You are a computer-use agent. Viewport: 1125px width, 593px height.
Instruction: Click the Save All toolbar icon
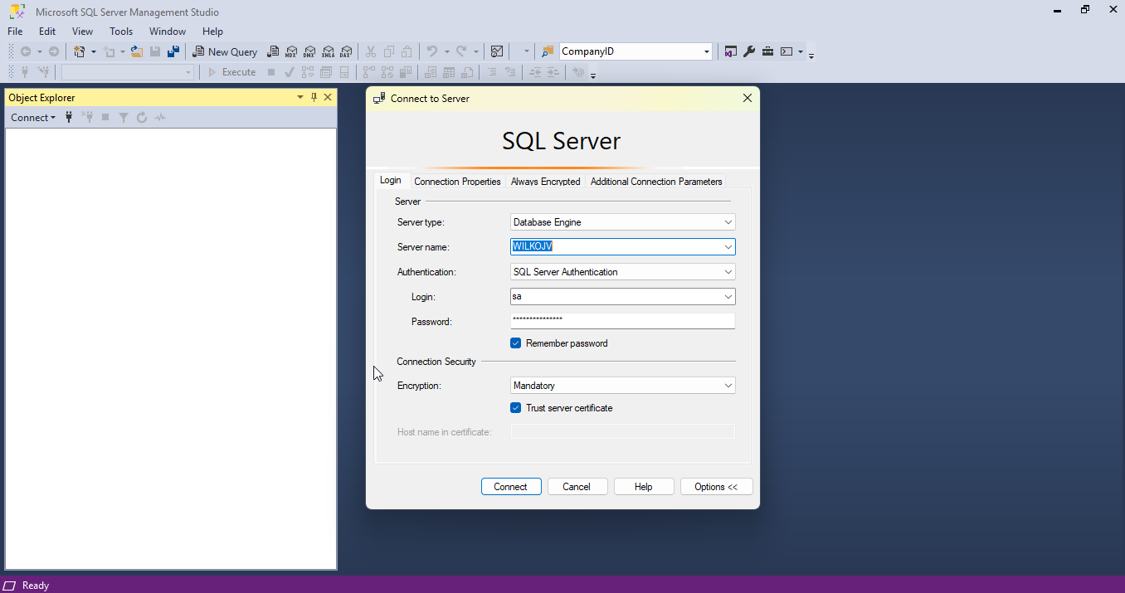173,51
